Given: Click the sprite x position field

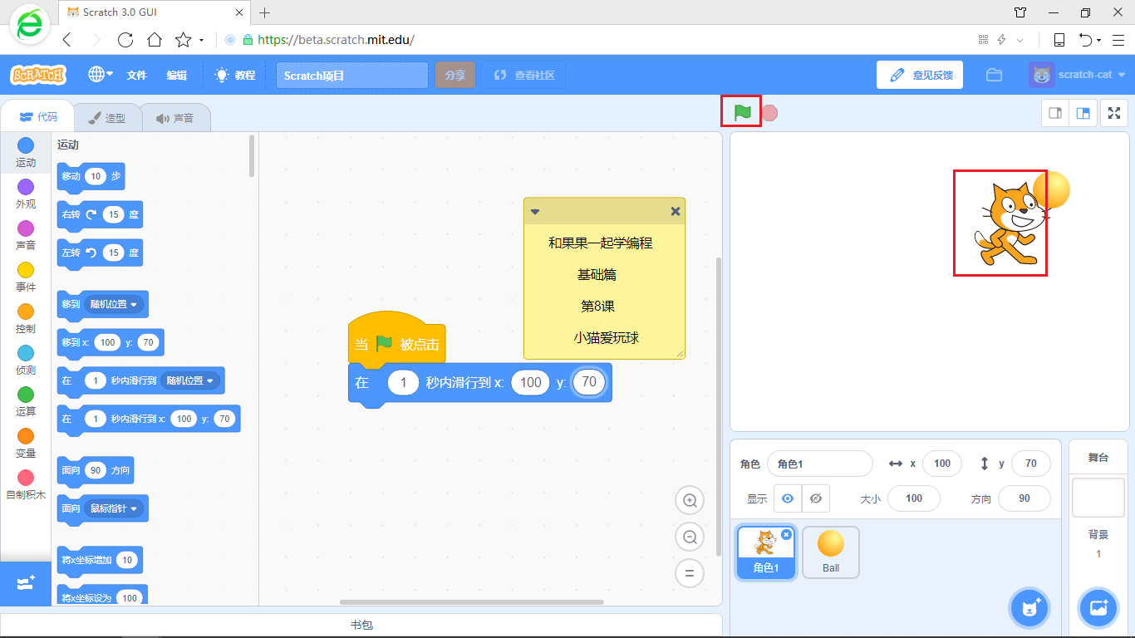Looking at the screenshot, I should (942, 464).
